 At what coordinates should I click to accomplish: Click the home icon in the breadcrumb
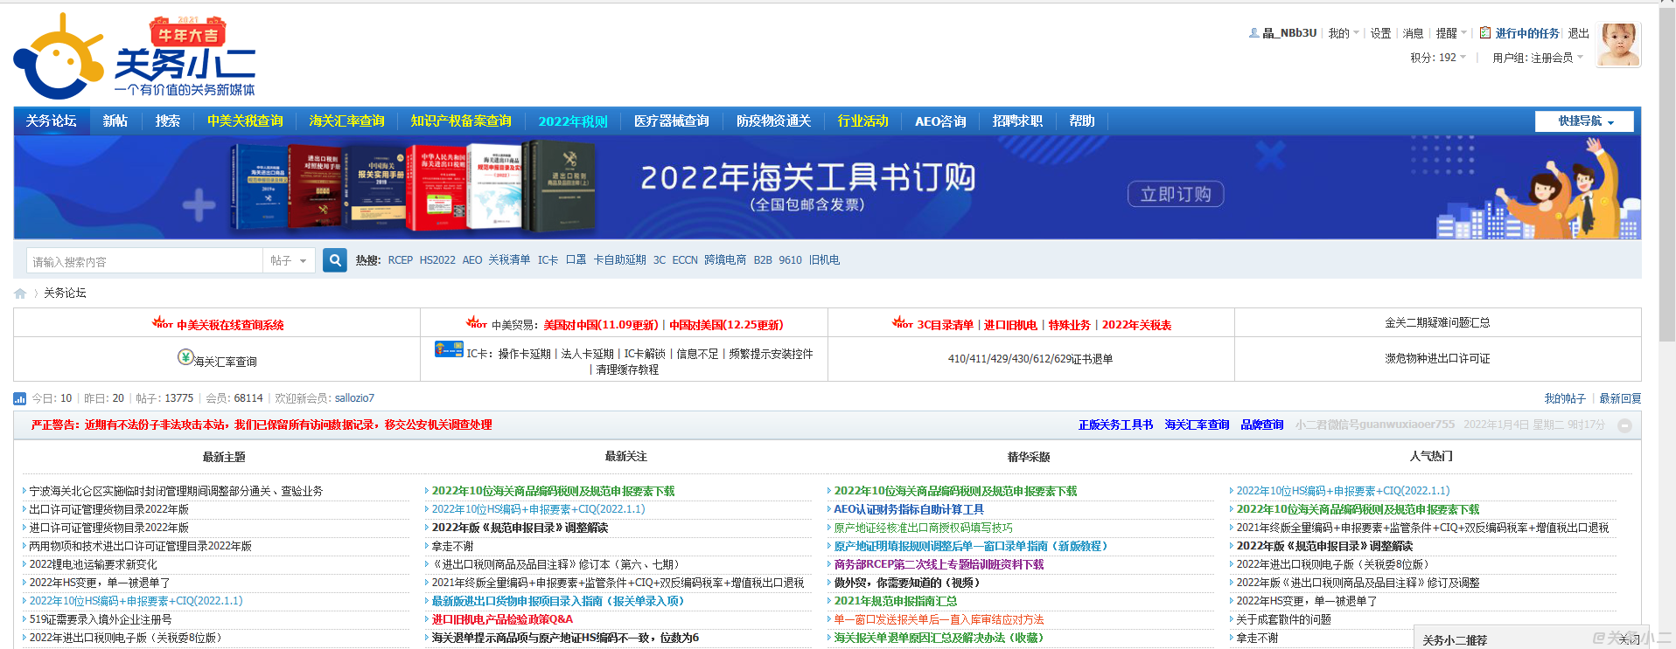(x=20, y=293)
